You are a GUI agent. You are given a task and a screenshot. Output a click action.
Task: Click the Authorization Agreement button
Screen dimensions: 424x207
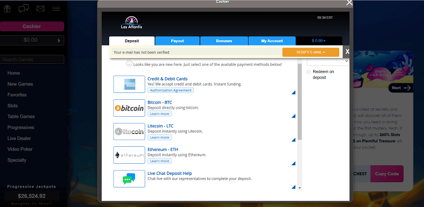[x=171, y=90]
